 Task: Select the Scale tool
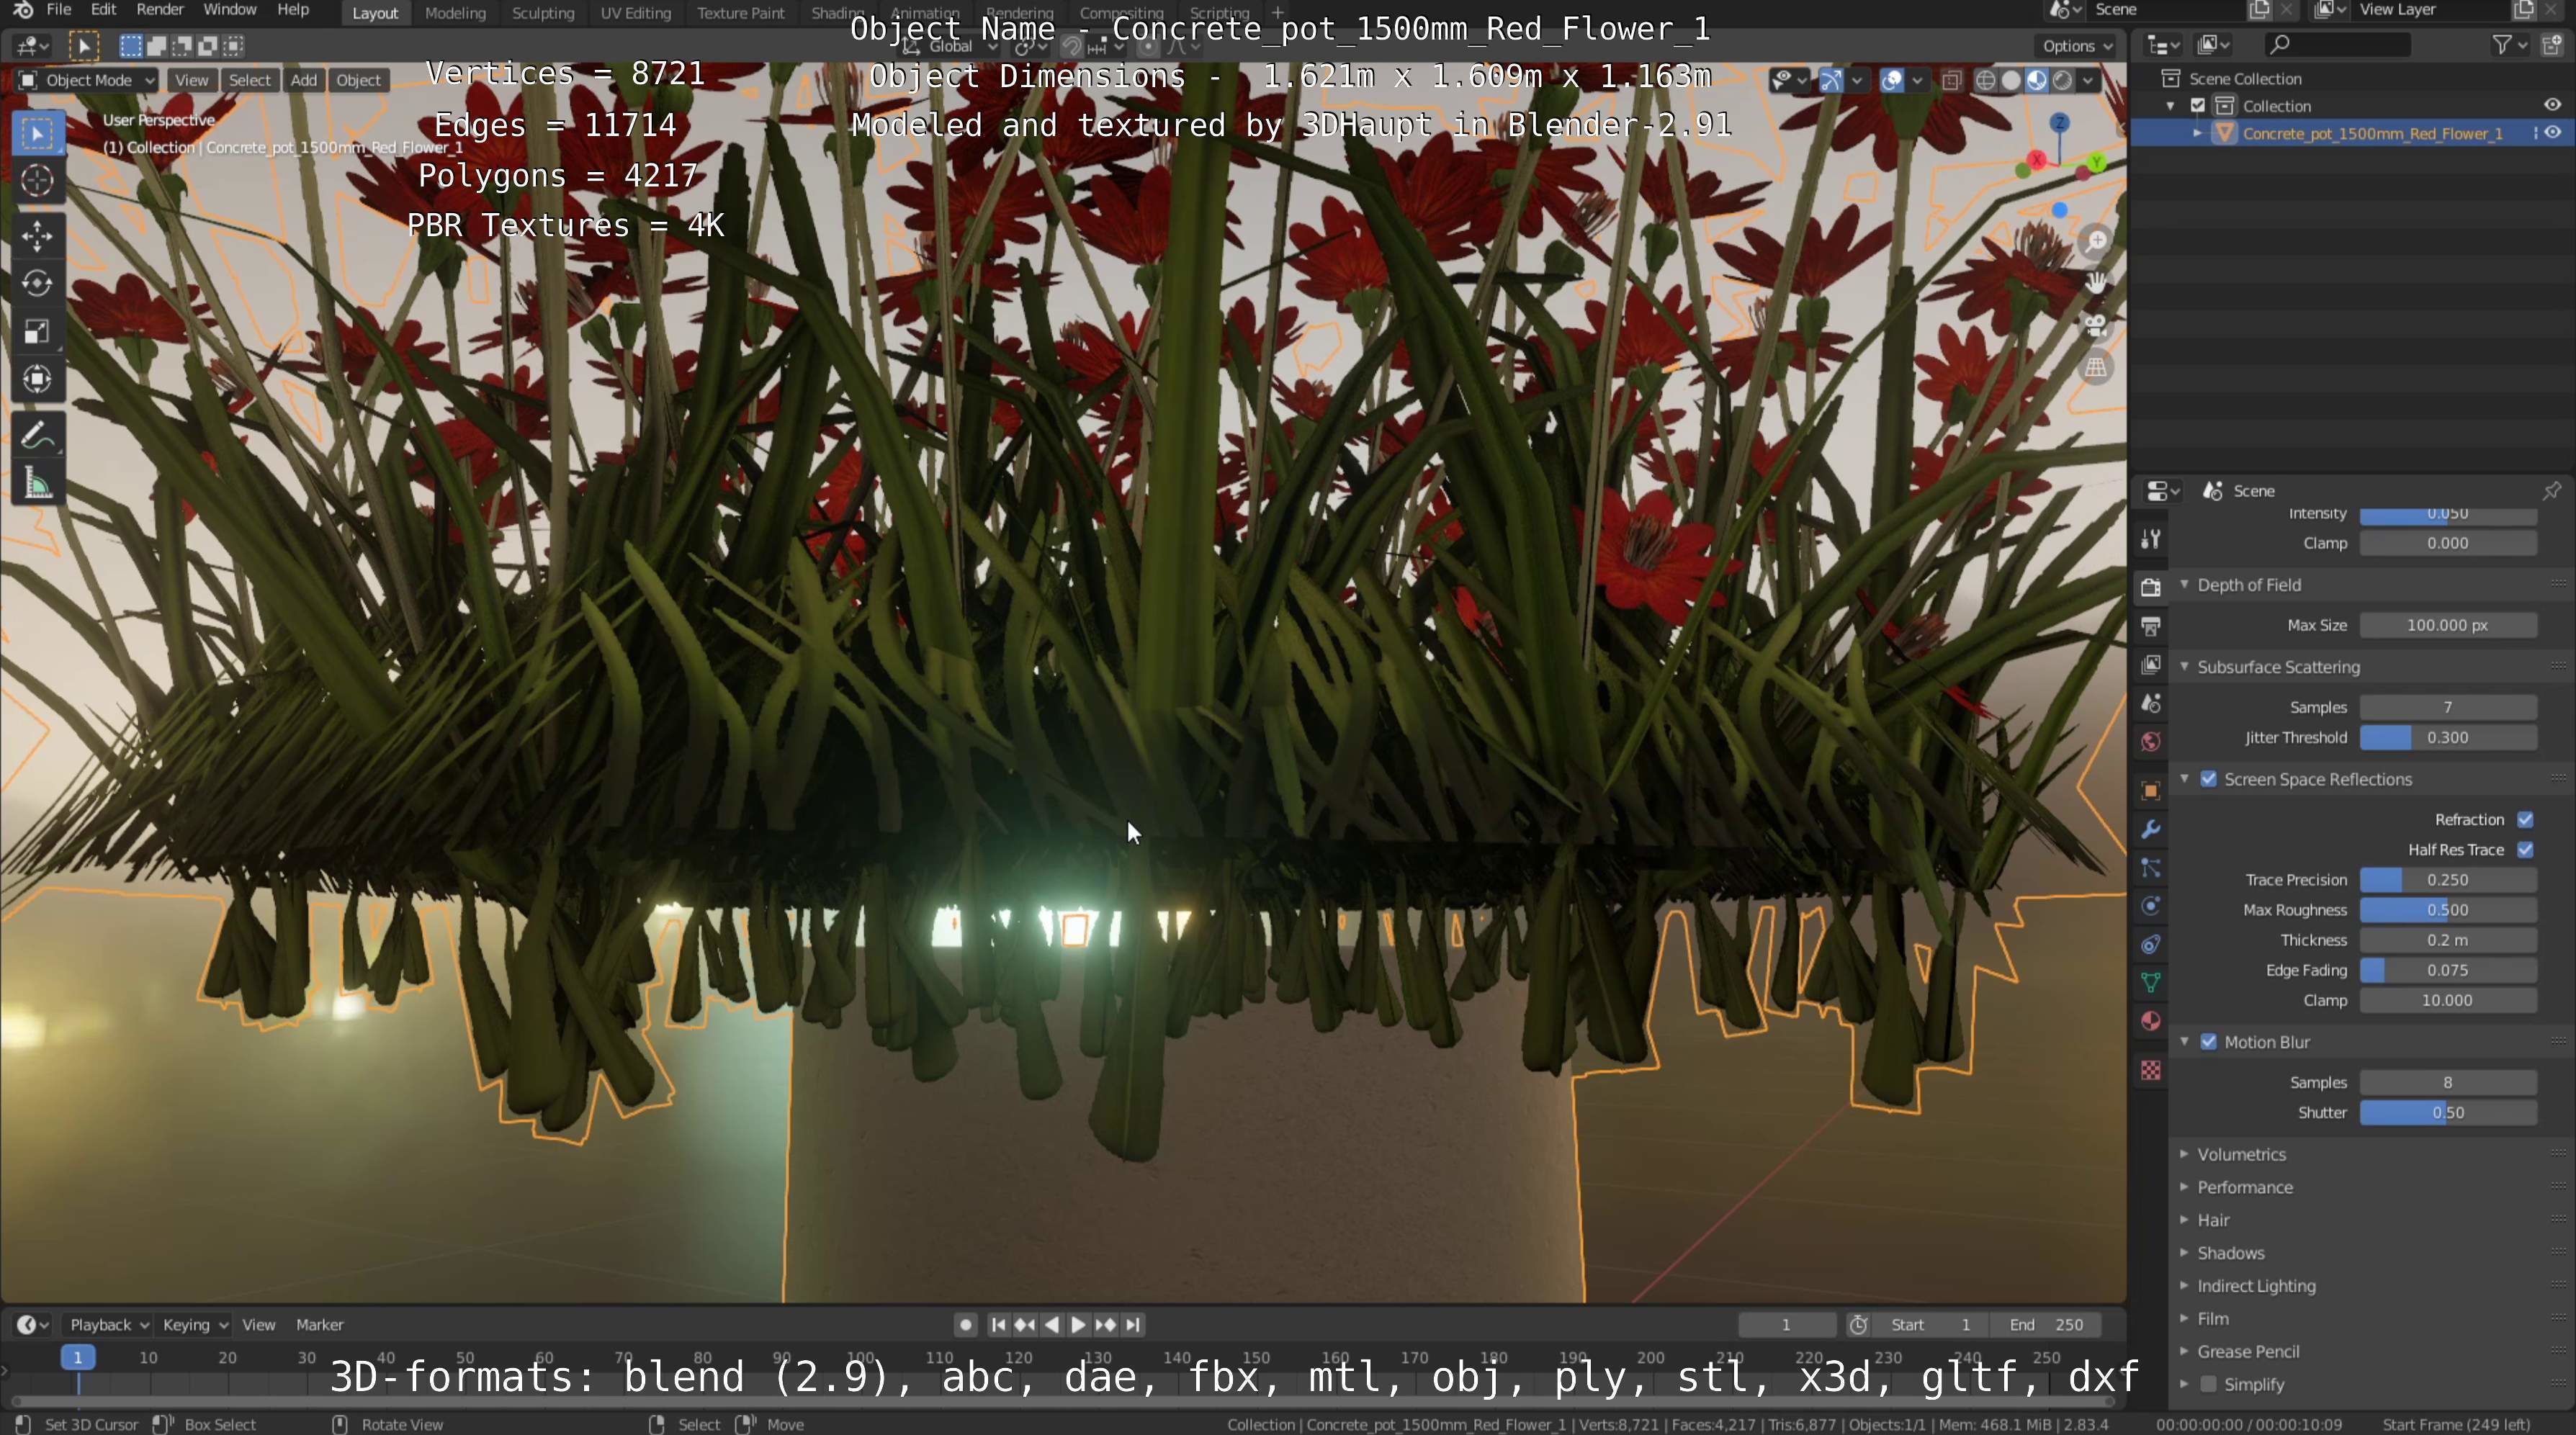(37, 332)
